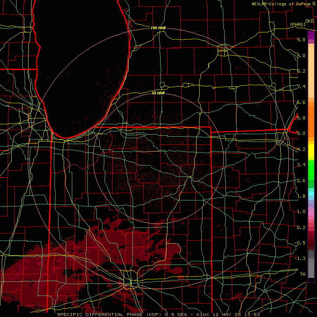The height and width of the screenshot is (317, 317).
Task: Click the 6.6 legend value
Action: click(x=301, y=102)
